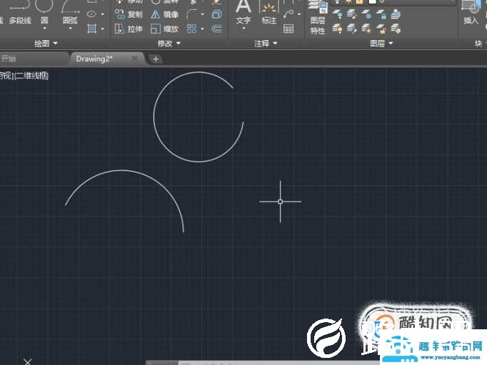Switch to the Drawing2* tab

tap(95, 59)
